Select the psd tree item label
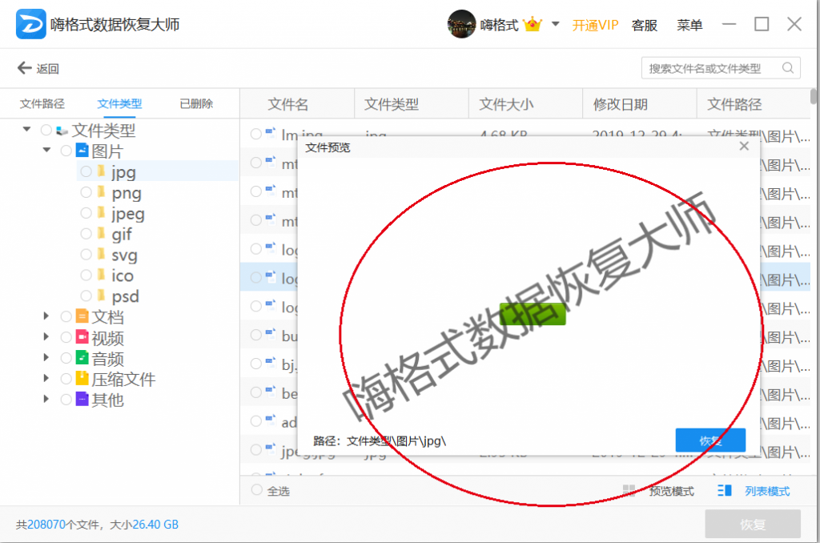 [x=126, y=296]
